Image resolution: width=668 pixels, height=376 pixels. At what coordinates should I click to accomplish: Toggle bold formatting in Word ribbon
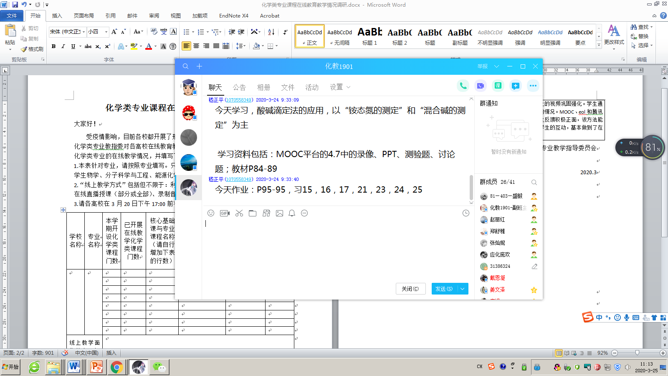tap(53, 46)
